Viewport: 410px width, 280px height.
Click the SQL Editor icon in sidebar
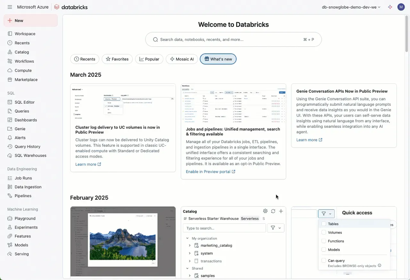click(10, 102)
